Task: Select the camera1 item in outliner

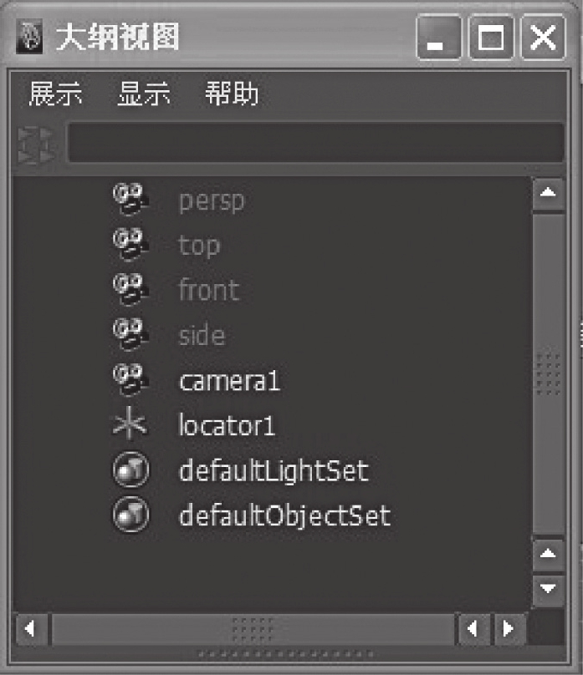Action: (230, 381)
